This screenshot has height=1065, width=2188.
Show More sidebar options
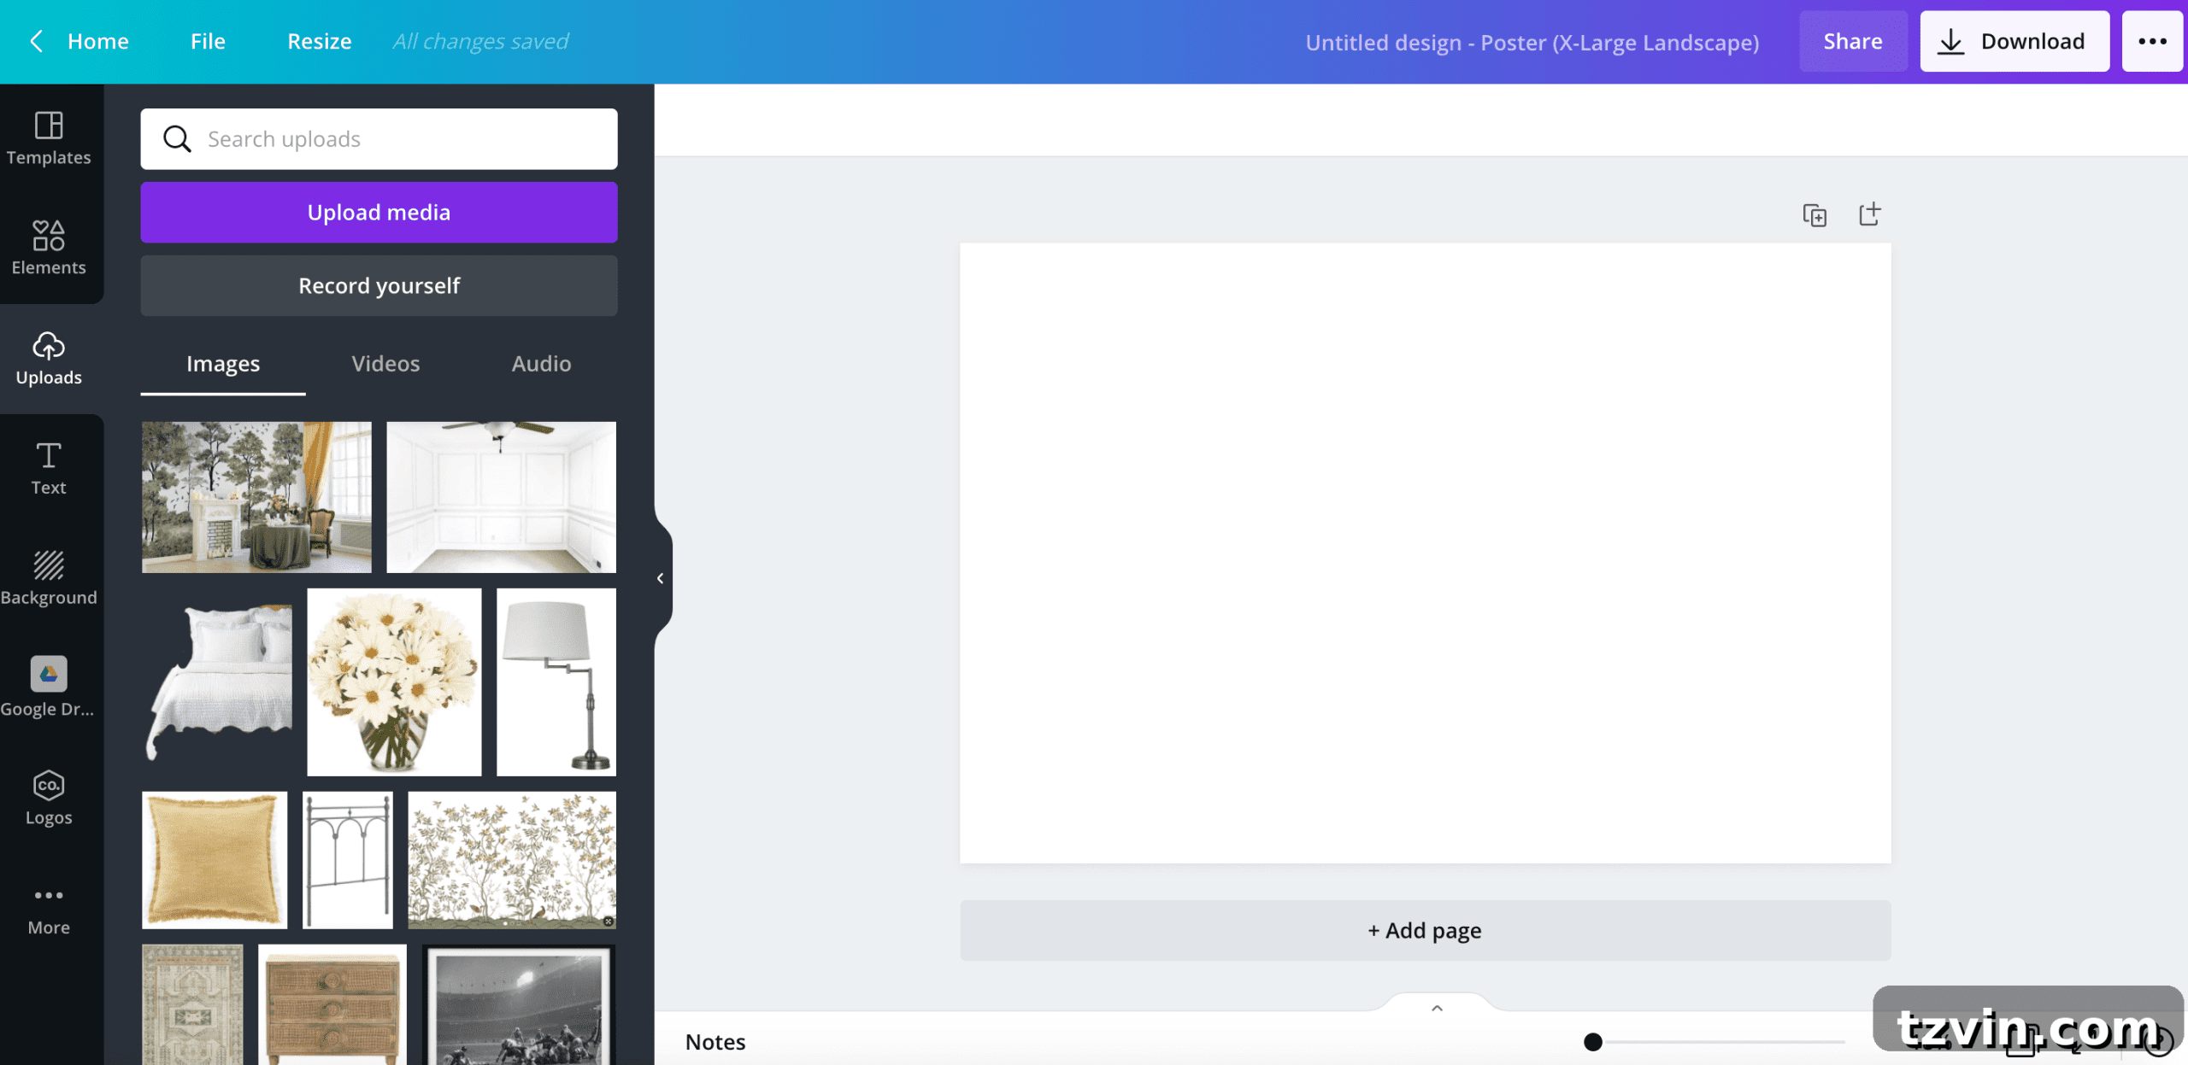(49, 910)
